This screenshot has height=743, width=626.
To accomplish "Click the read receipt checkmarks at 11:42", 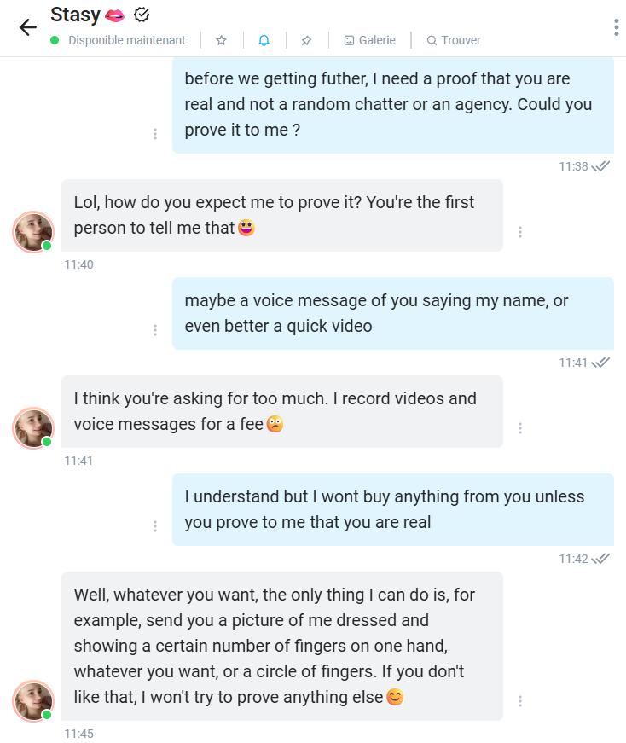I will (x=601, y=559).
